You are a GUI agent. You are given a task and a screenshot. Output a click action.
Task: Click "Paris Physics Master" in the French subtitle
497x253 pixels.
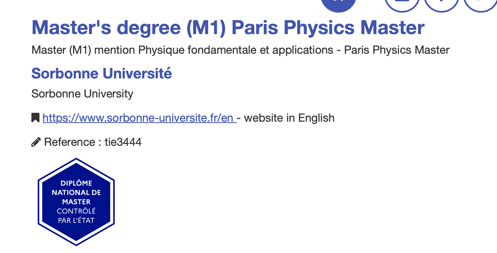[x=397, y=50]
